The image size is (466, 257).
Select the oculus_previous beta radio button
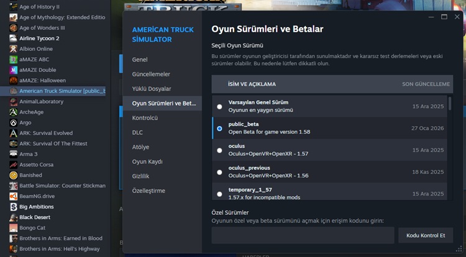219,172
